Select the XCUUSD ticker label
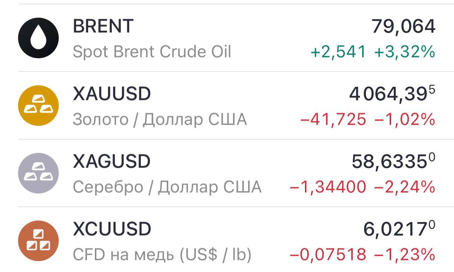 click(x=112, y=229)
